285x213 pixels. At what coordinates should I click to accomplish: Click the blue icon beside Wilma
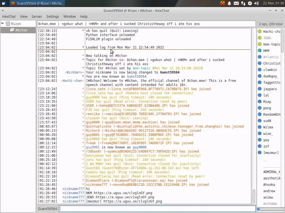tap(260, 127)
